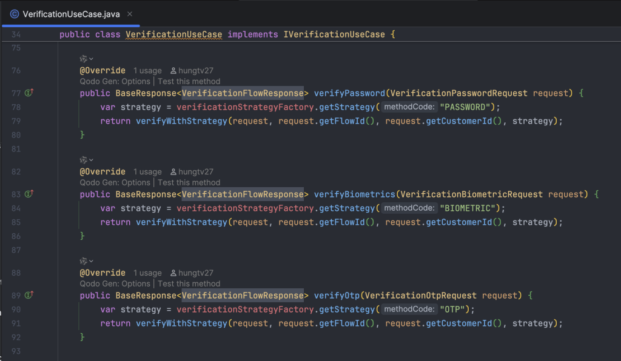Click the implements gutter icon beside verifyPassword
Screen dimensions: 621x361
(x=29, y=93)
